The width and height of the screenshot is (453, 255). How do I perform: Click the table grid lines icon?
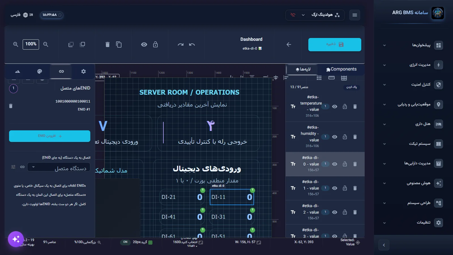click(x=344, y=78)
